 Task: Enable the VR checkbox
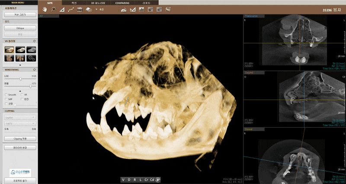tap(22, 95)
